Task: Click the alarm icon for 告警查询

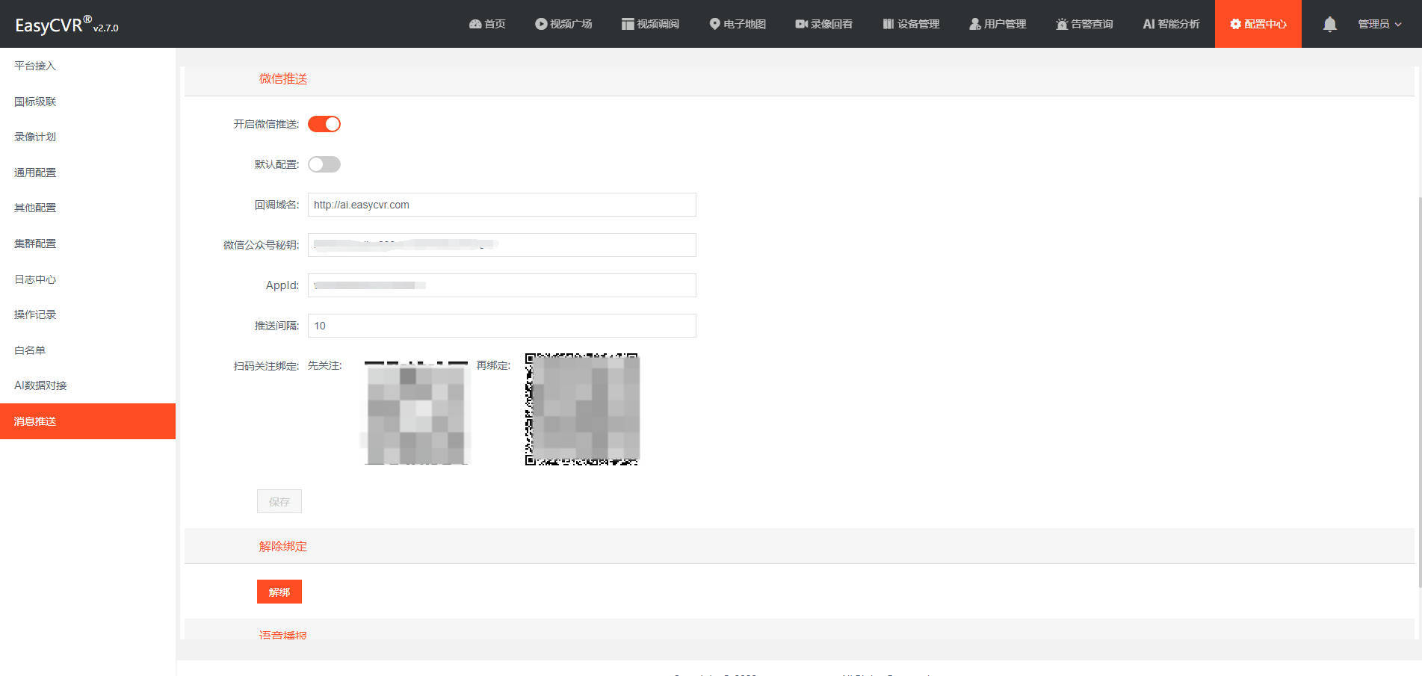Action: tap(1062, 24)
